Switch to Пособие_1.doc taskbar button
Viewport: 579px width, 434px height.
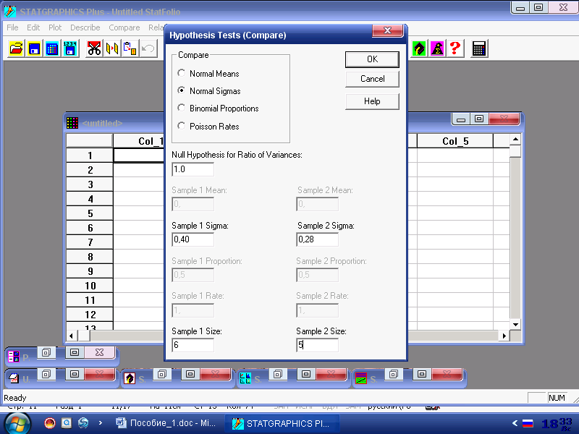(x=168, y=423)
